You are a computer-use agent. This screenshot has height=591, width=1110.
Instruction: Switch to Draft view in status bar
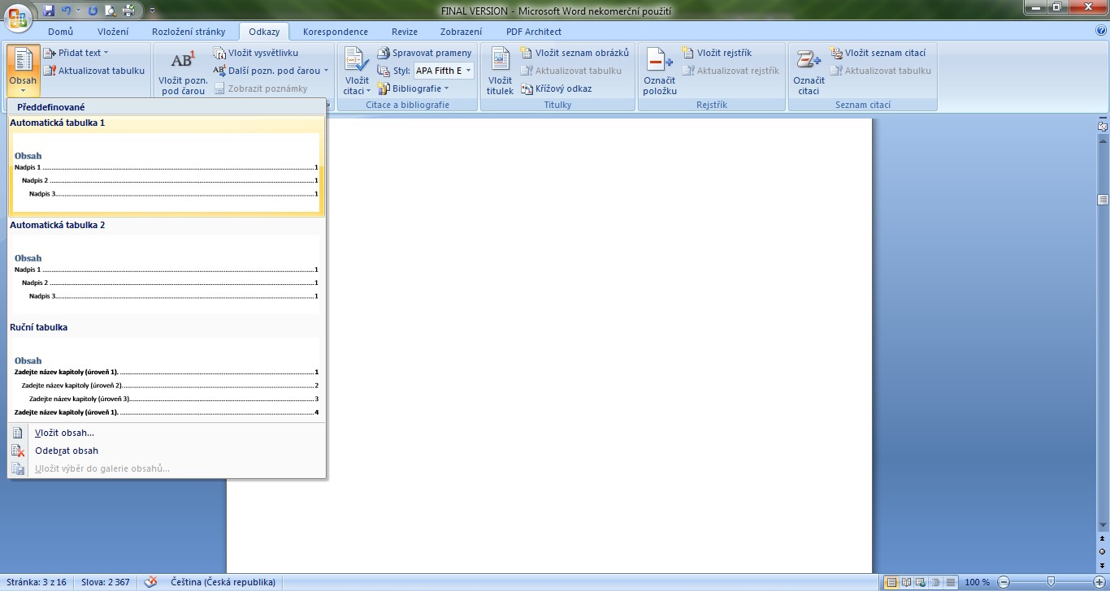tap(950, 582)
